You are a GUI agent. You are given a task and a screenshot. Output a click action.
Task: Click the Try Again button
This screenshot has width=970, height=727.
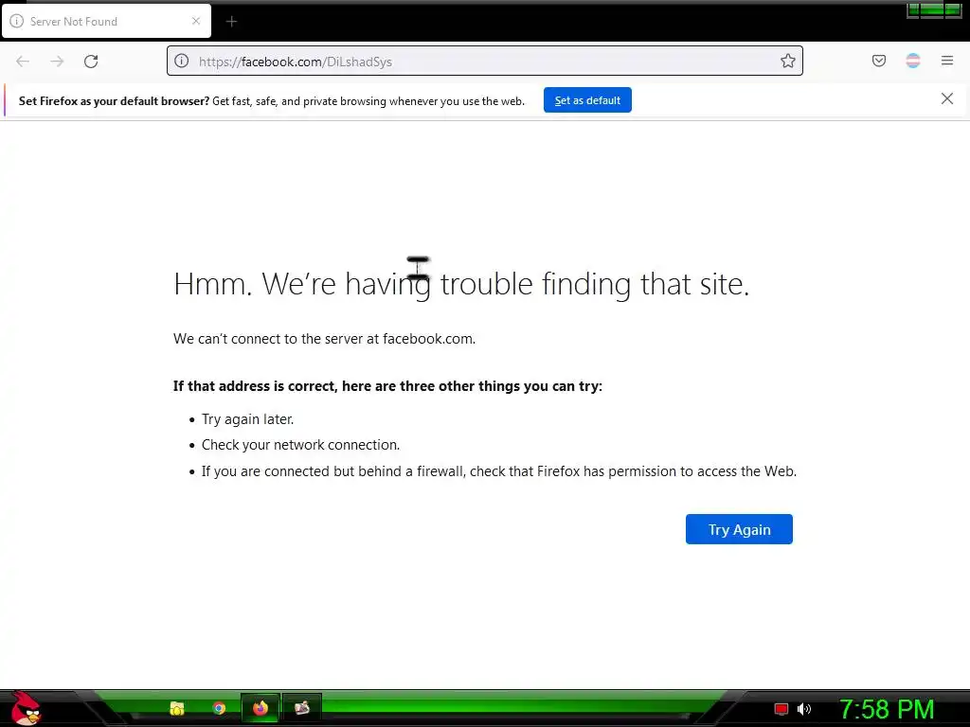tap(739, 529)
